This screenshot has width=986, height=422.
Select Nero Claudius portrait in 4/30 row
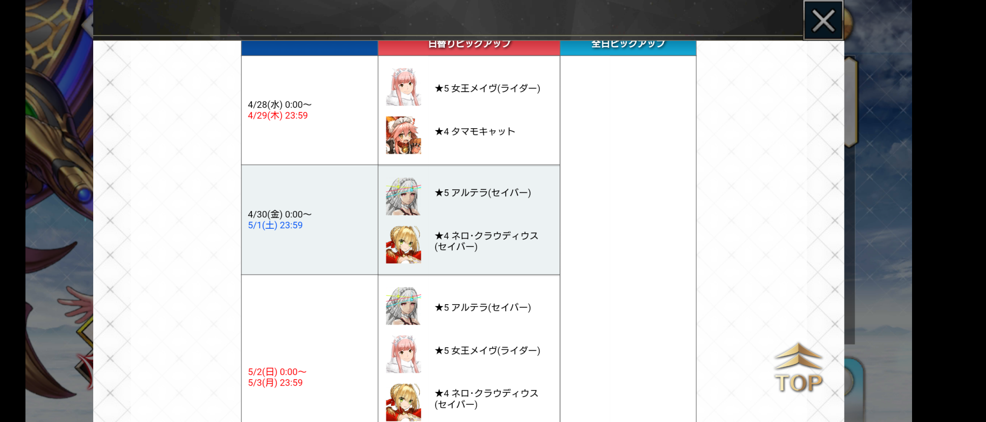point(403,245)
